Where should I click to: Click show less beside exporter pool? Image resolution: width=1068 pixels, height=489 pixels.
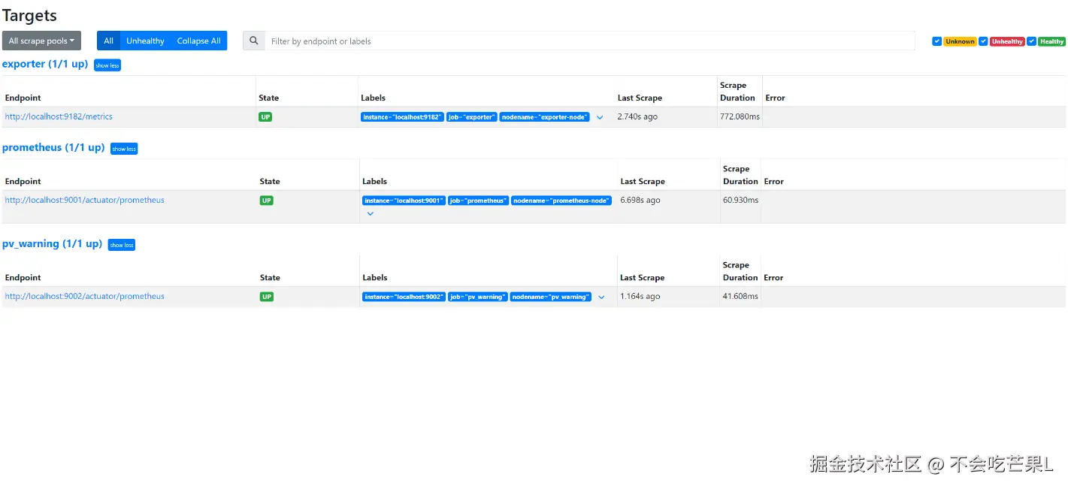[x=107, y=65]
